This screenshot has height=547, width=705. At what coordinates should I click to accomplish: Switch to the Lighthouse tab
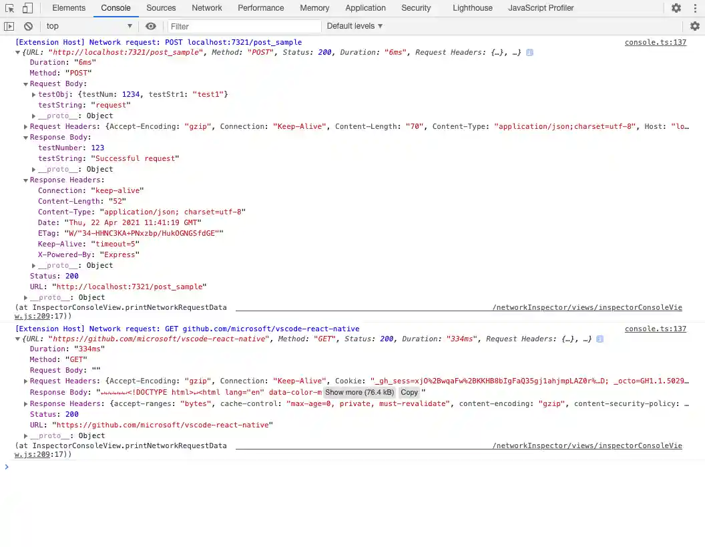[472, 8]
